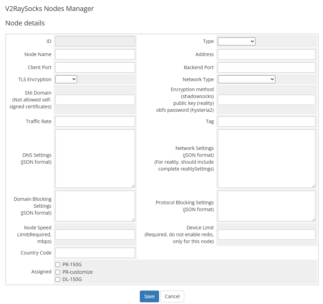Viewport: 323px width, 304px height.
Task: Focus the SNI Domain input field
Action: (95, 100)
